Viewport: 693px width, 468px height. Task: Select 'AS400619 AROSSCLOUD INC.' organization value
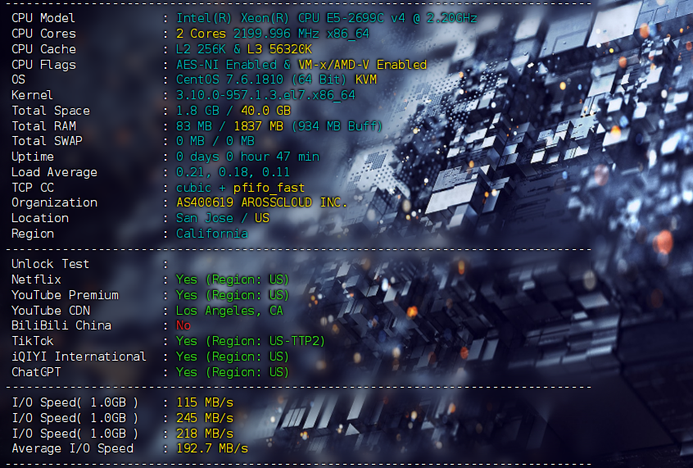(261, 202)
